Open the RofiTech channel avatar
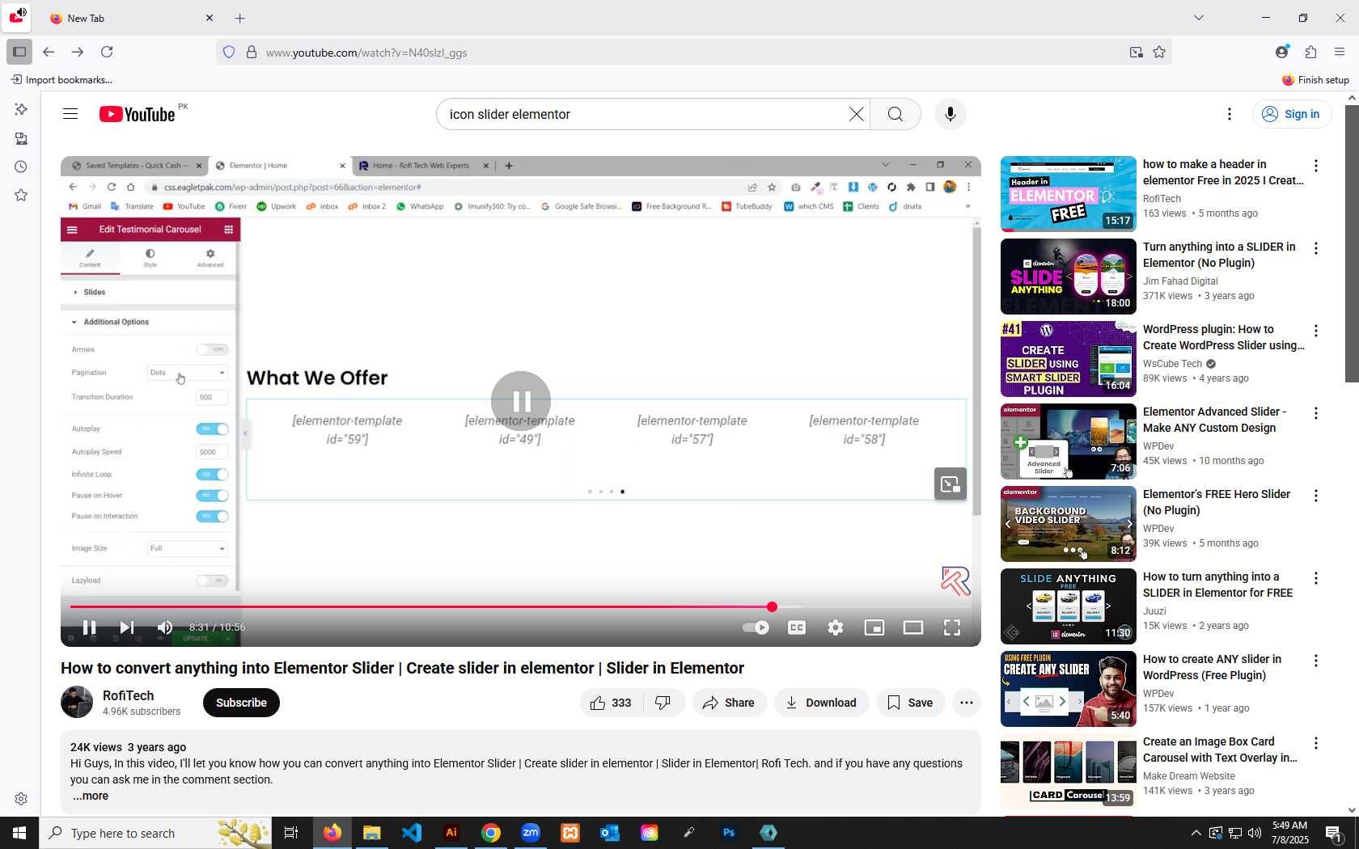 coord(77,702)
